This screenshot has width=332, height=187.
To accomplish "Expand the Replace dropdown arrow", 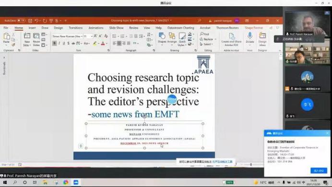I will click(215, 39).
